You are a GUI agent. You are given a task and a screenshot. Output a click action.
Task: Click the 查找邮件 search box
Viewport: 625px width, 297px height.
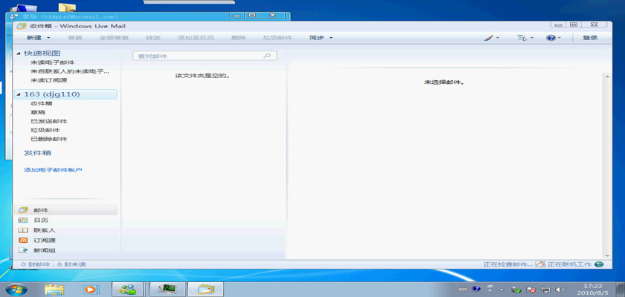point(197,56)
